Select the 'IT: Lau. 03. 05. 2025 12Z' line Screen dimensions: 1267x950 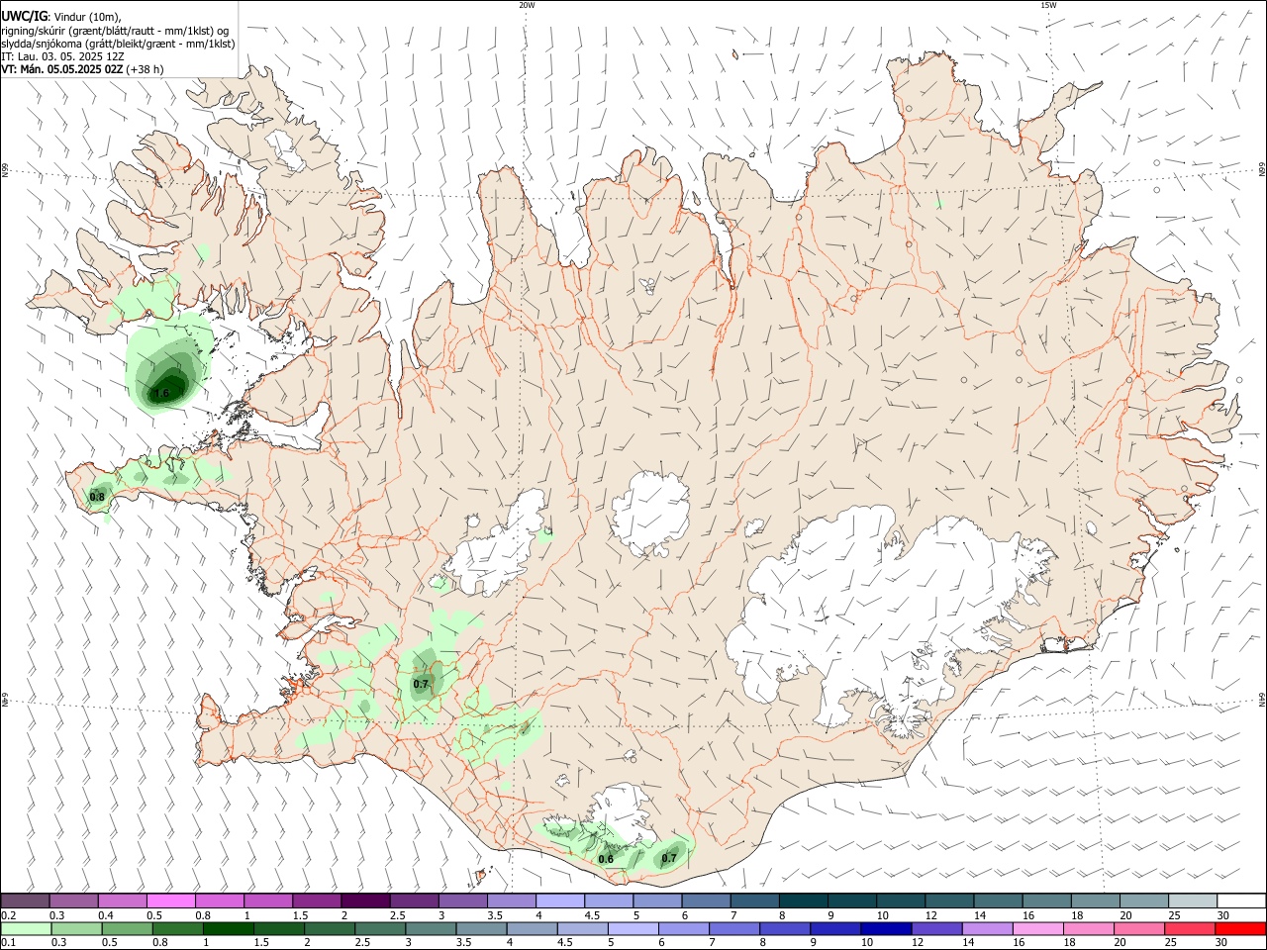click(62, 56)
